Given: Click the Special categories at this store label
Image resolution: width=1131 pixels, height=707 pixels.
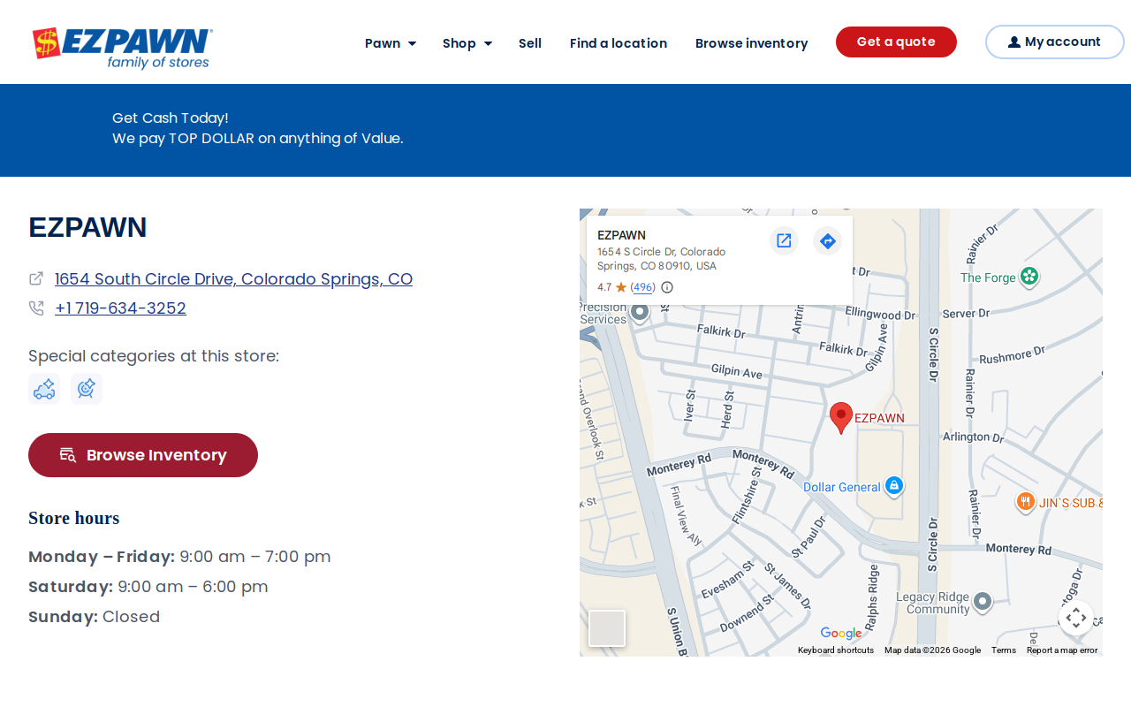Looking at the screenshot, I should click(x=154, y=356).
